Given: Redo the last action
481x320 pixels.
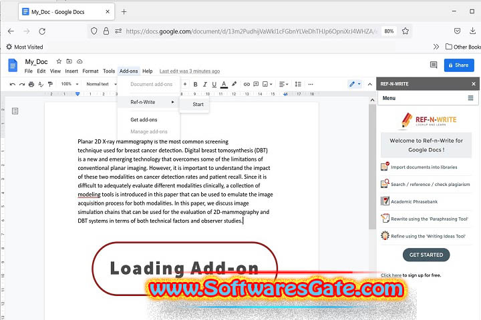Looking at the screenshot, I should click(22, 84).
